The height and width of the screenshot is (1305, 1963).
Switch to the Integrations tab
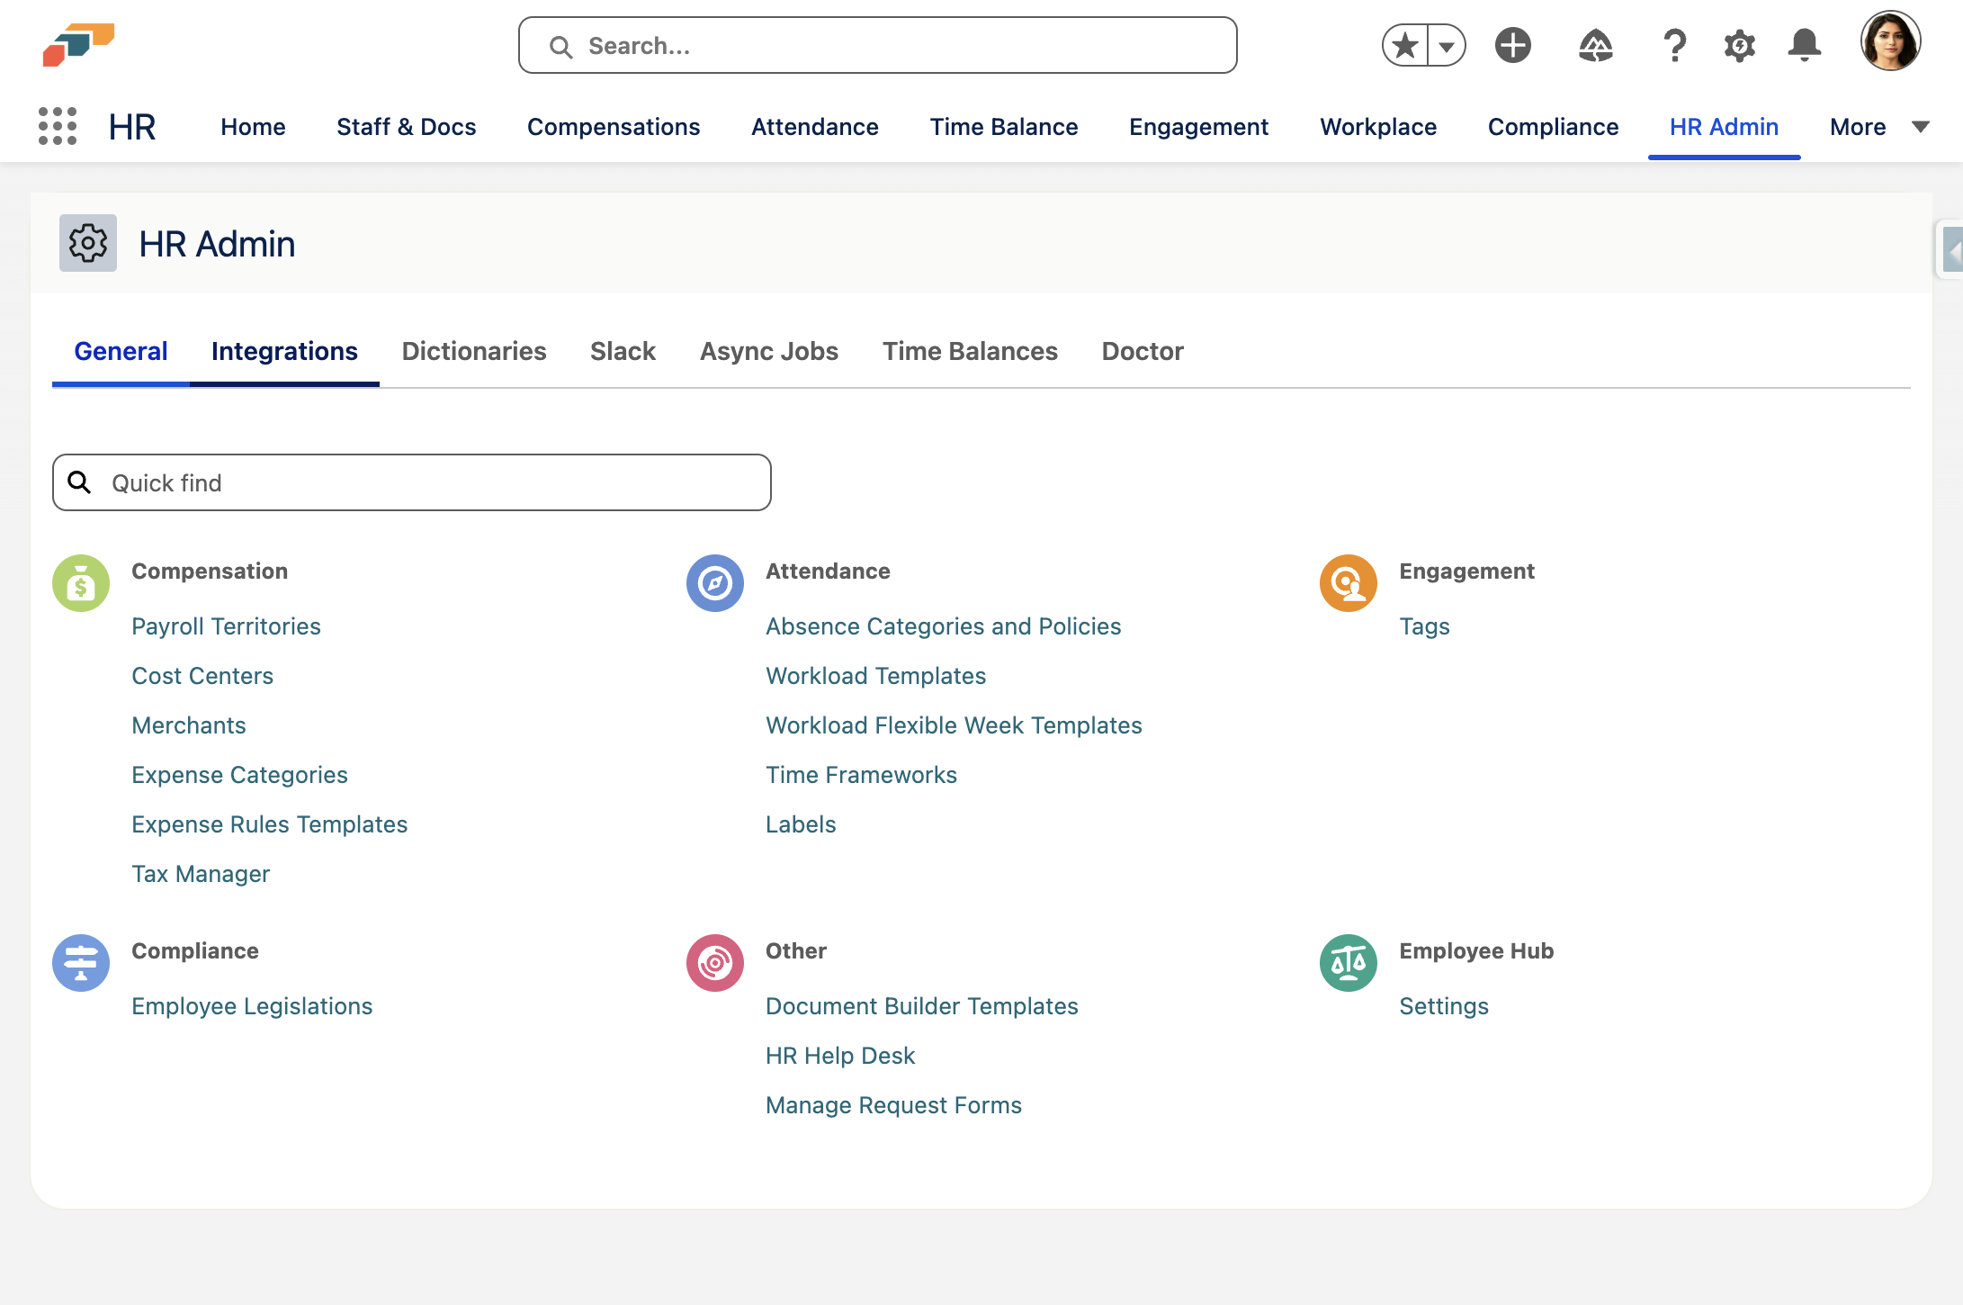284,351
